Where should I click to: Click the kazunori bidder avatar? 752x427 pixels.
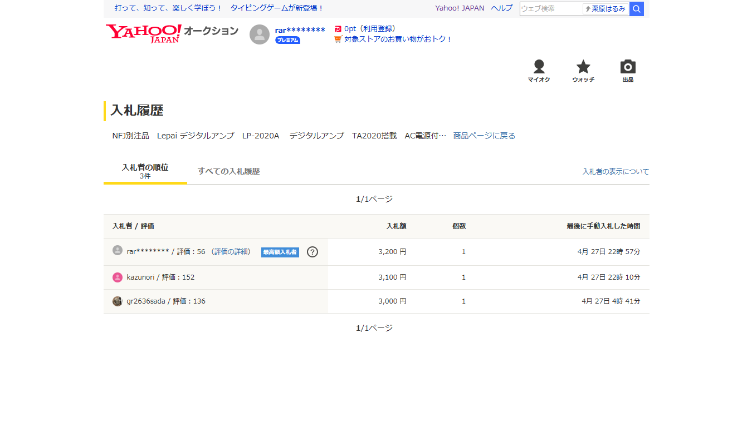click(x=118, y=277)
